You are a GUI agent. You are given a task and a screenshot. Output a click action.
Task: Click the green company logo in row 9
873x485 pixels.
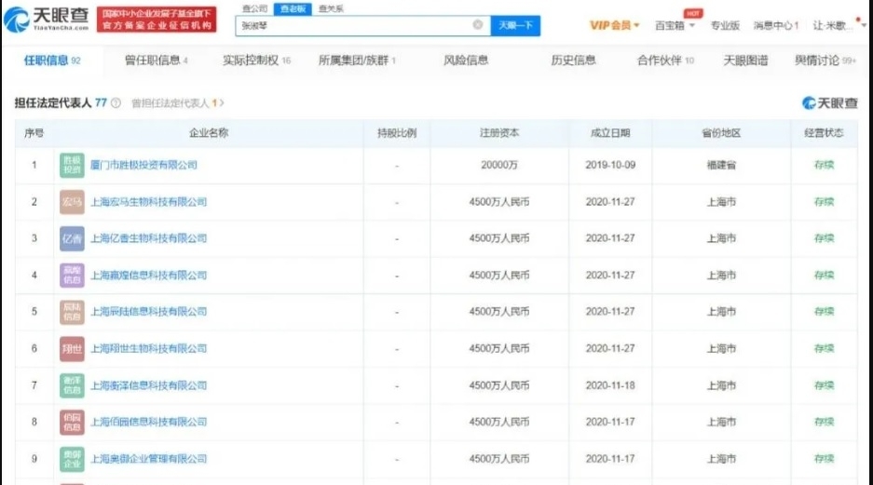[x=72, y=459]
